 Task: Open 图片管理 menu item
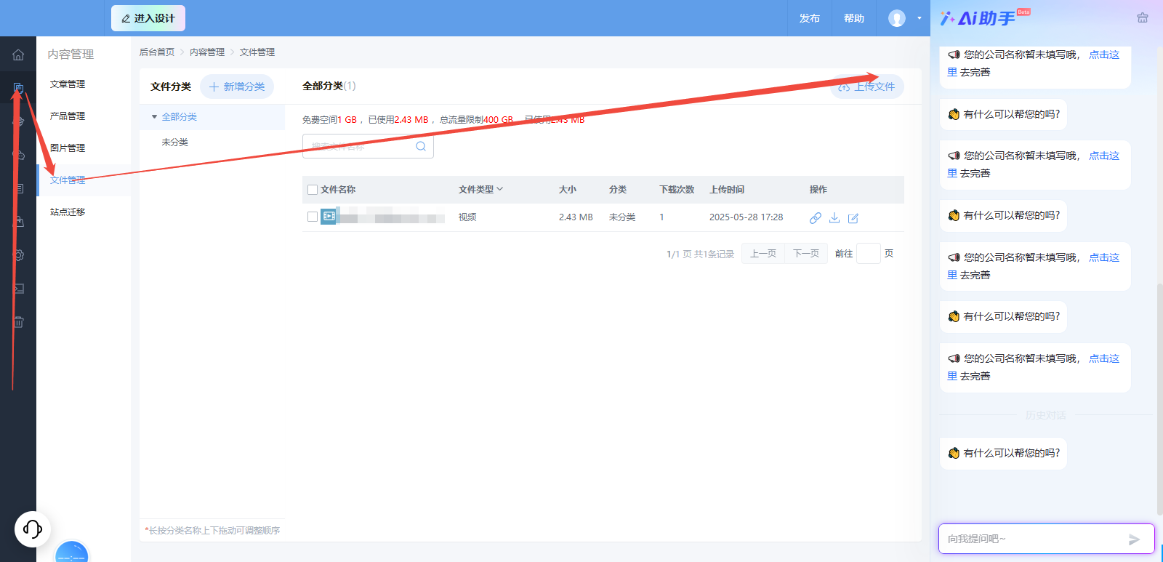[x=68, y=148]
